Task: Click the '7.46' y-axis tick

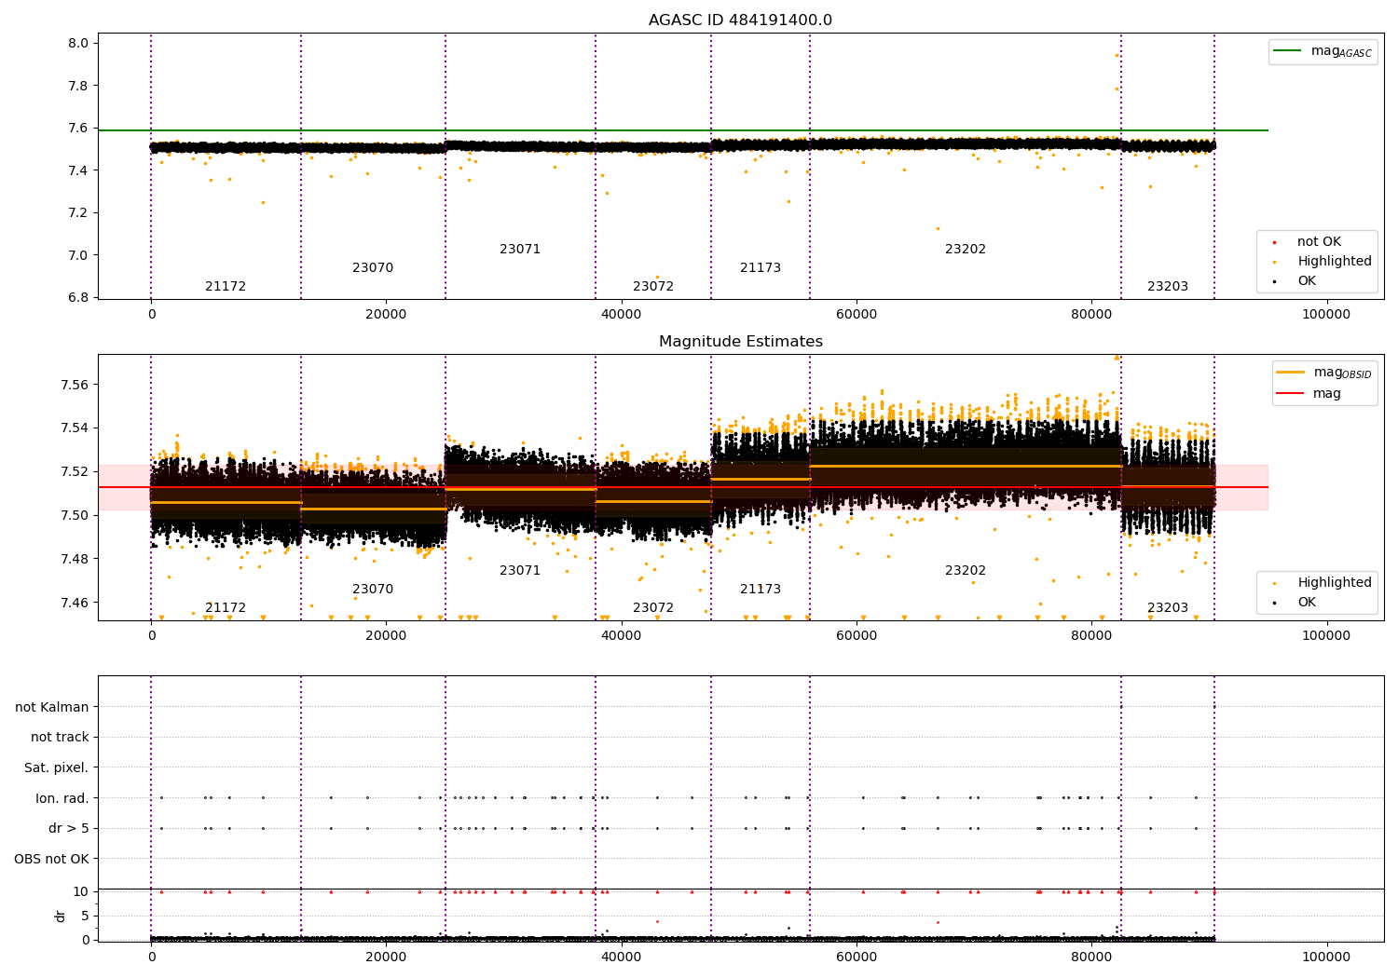Action: coord(75,603)
